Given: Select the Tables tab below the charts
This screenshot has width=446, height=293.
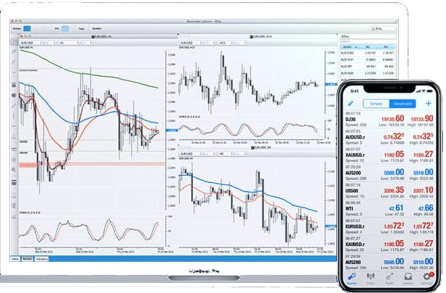Looking at the screenshot, I should [x=14, y=258].
